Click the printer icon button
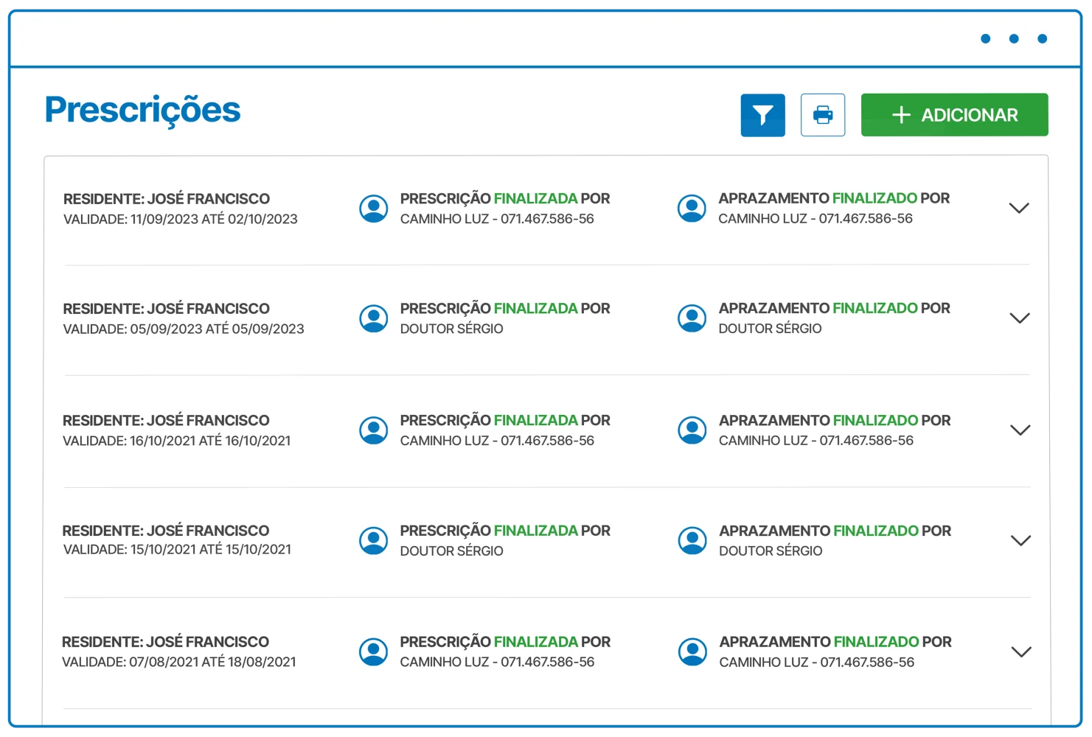The height and width of the screenshot is (737, 1092). pyautogui.click(x=823, y=115)
